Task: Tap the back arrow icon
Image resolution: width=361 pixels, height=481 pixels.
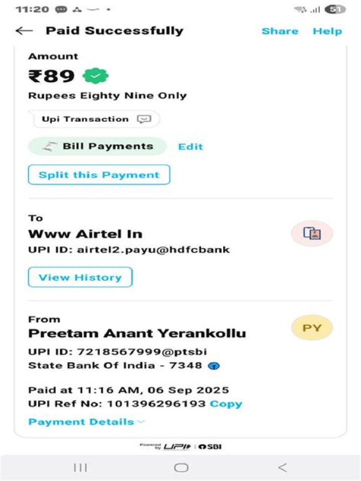Action: 24,31
